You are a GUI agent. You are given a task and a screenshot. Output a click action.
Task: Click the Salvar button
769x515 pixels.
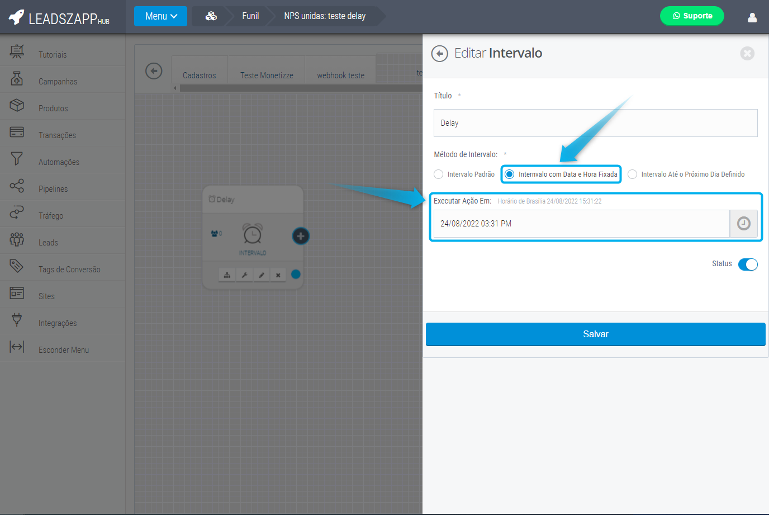point(595,334)
